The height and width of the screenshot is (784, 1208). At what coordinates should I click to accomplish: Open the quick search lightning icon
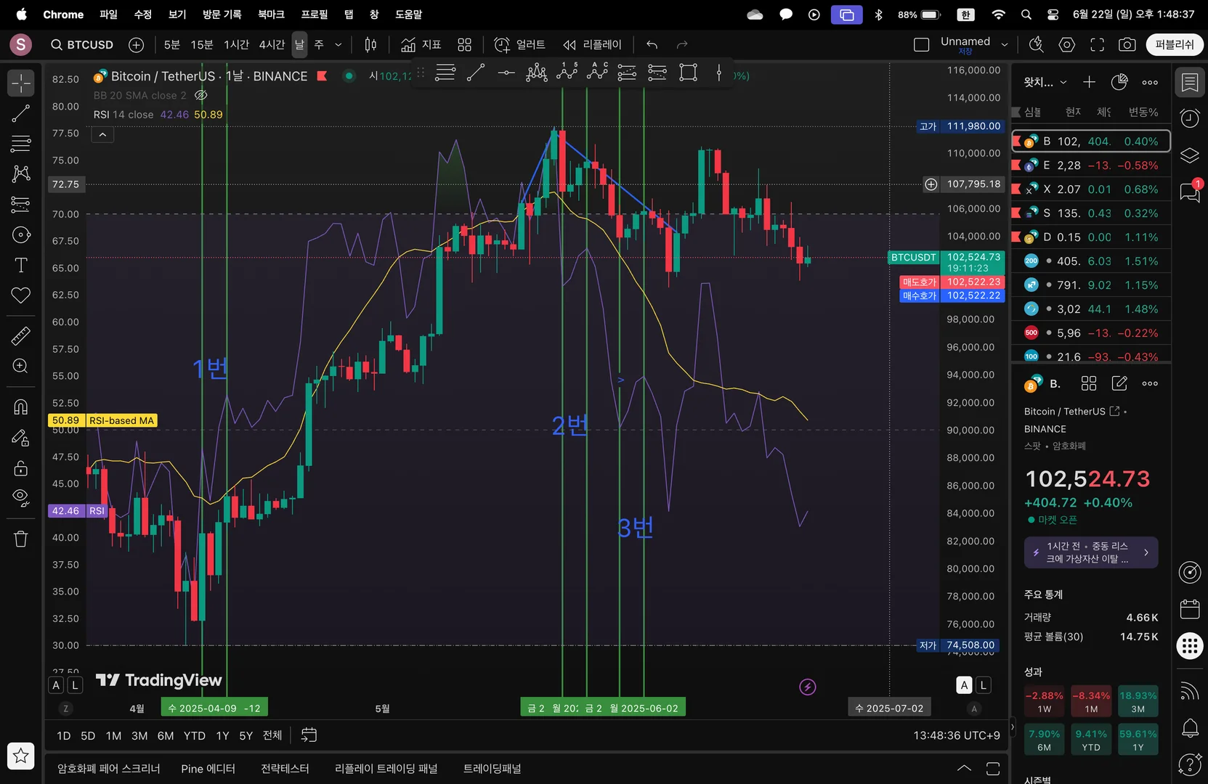tap(1037, 45)
